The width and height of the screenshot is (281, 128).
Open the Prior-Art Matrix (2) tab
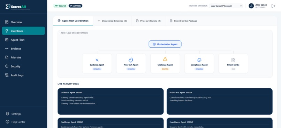148,21
